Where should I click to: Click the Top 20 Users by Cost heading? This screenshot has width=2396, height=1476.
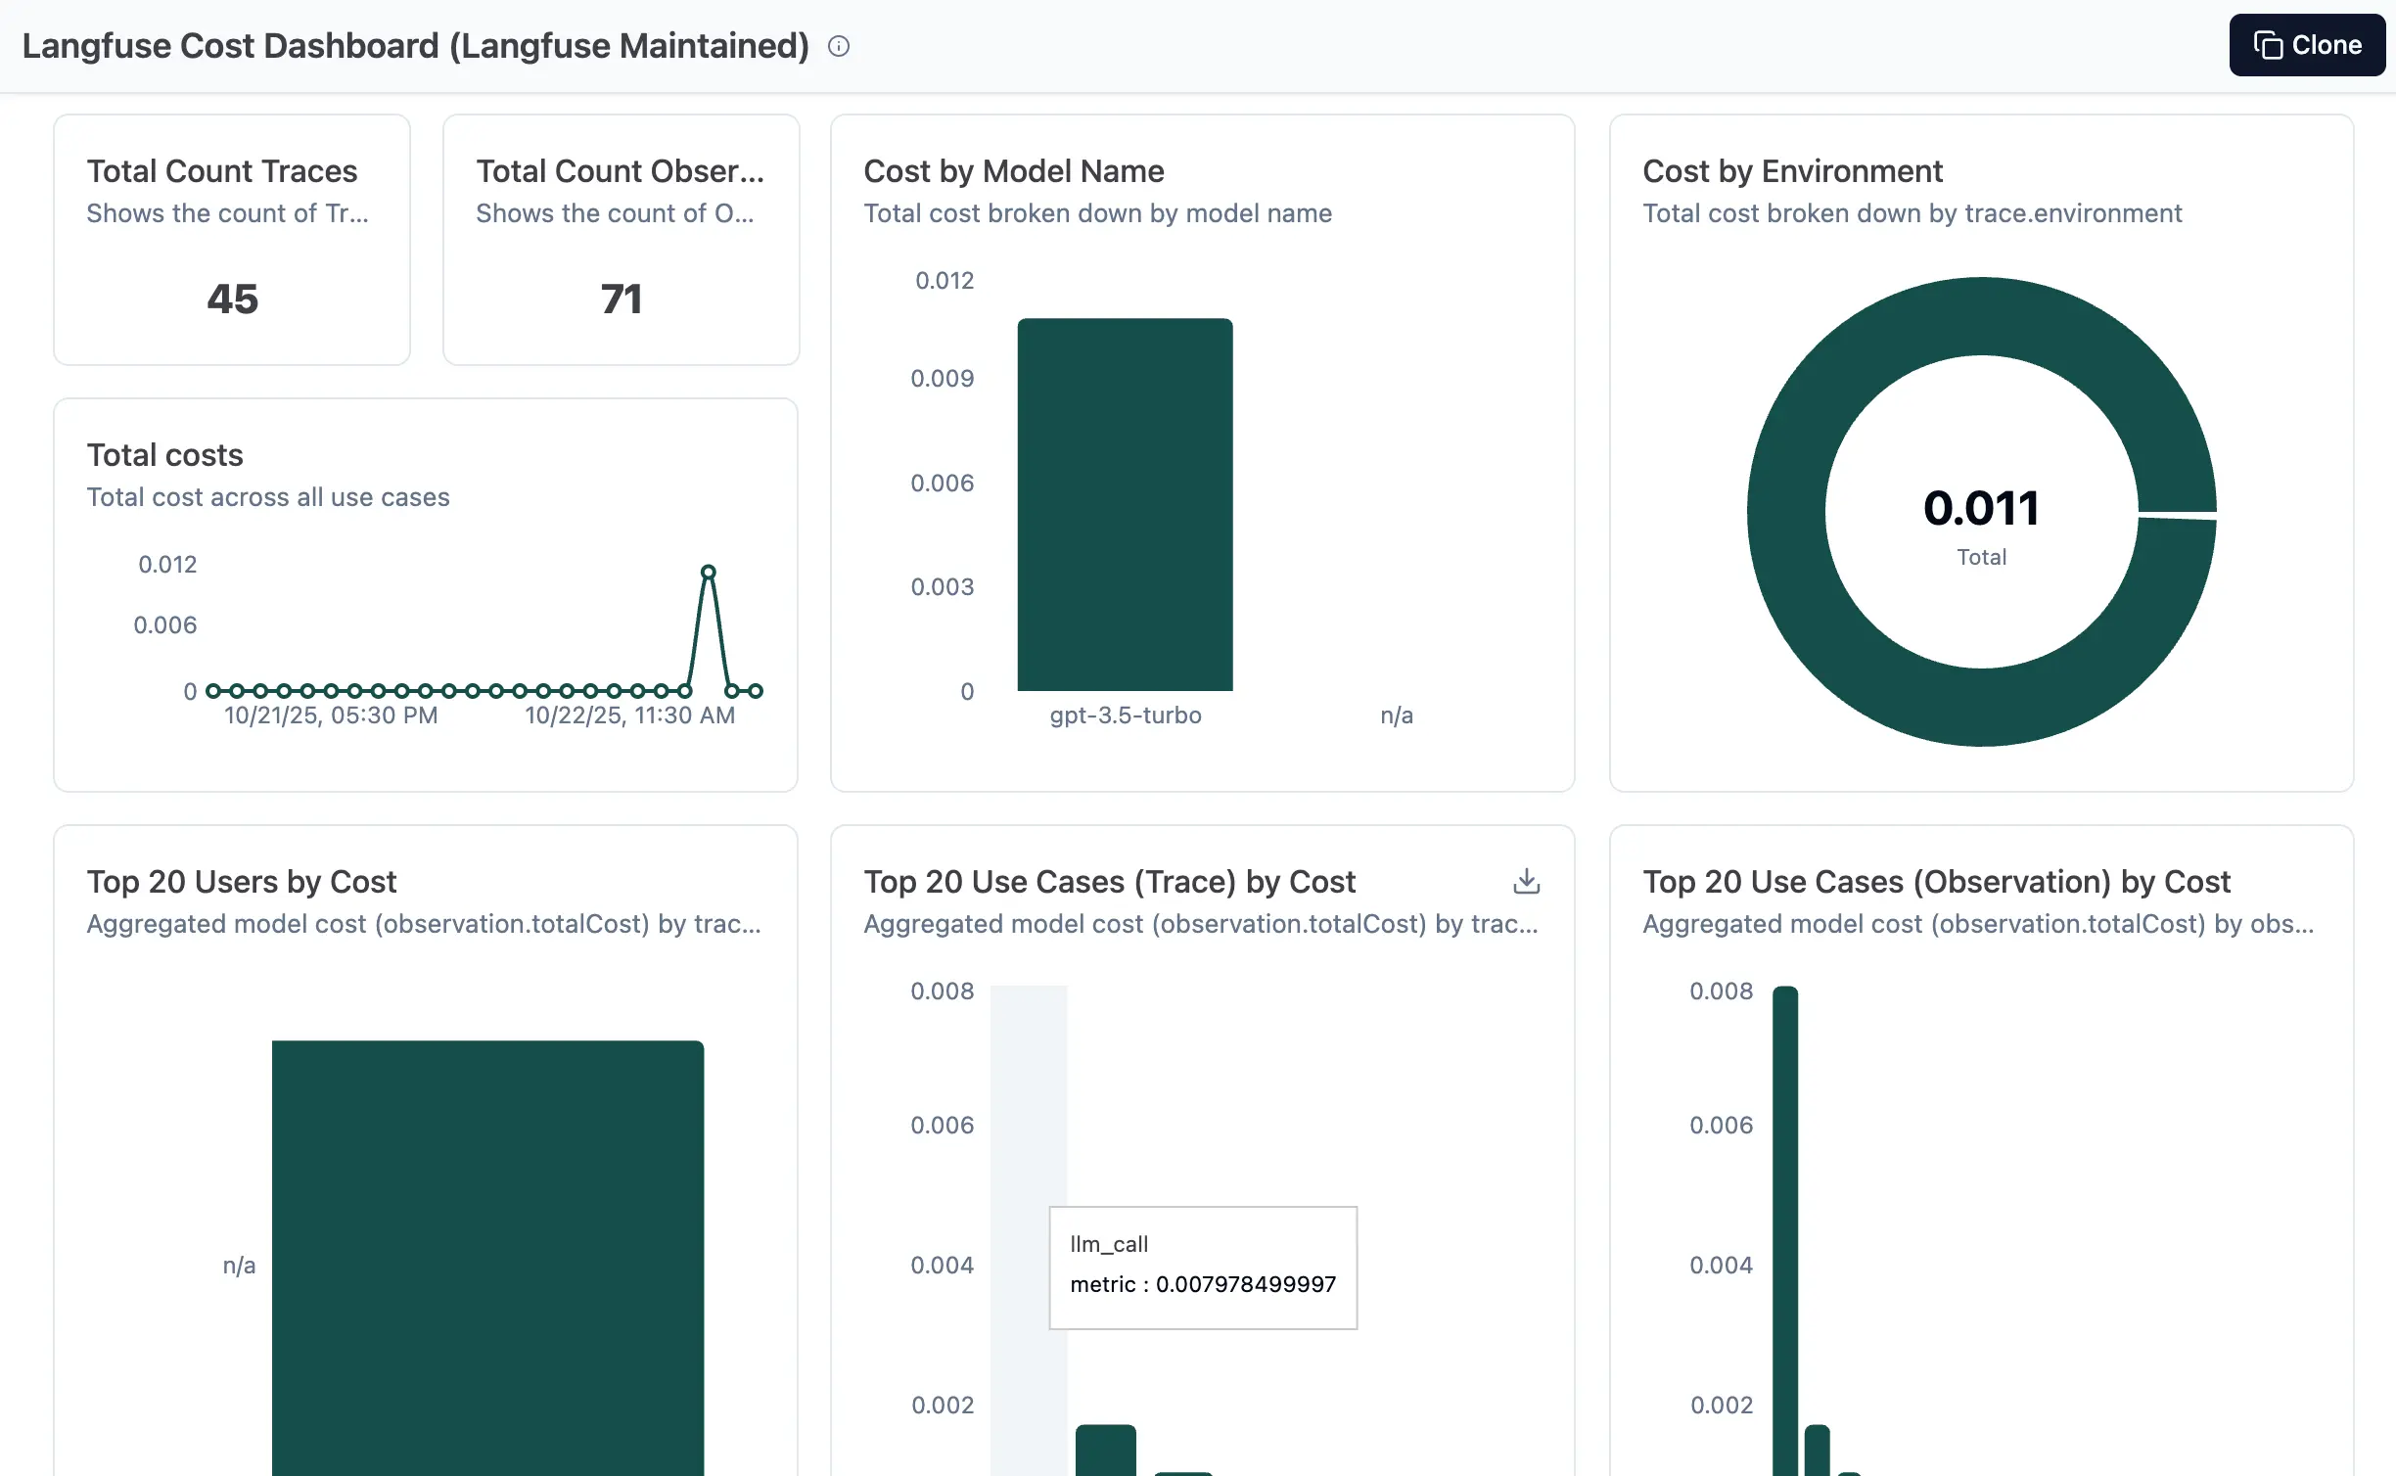(x=242, y=881)
